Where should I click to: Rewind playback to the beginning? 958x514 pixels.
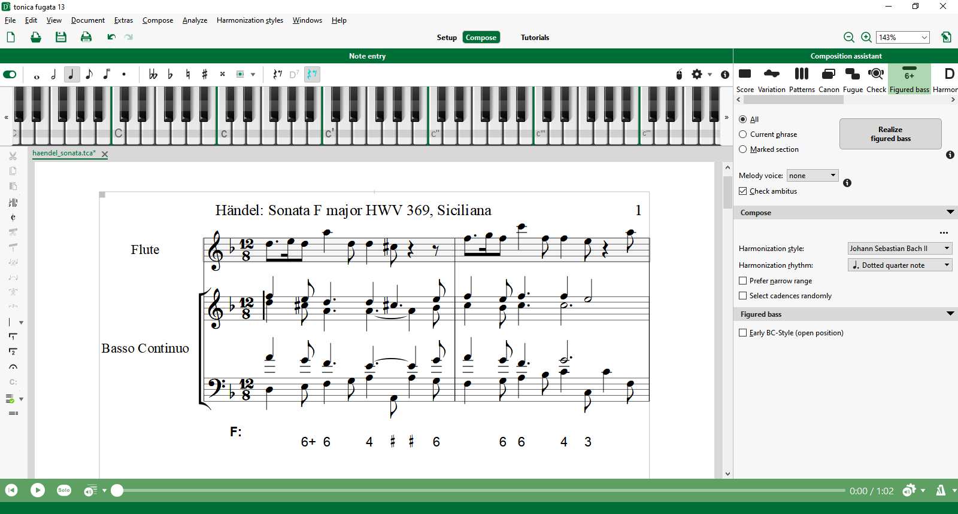[x=11, y=490]
